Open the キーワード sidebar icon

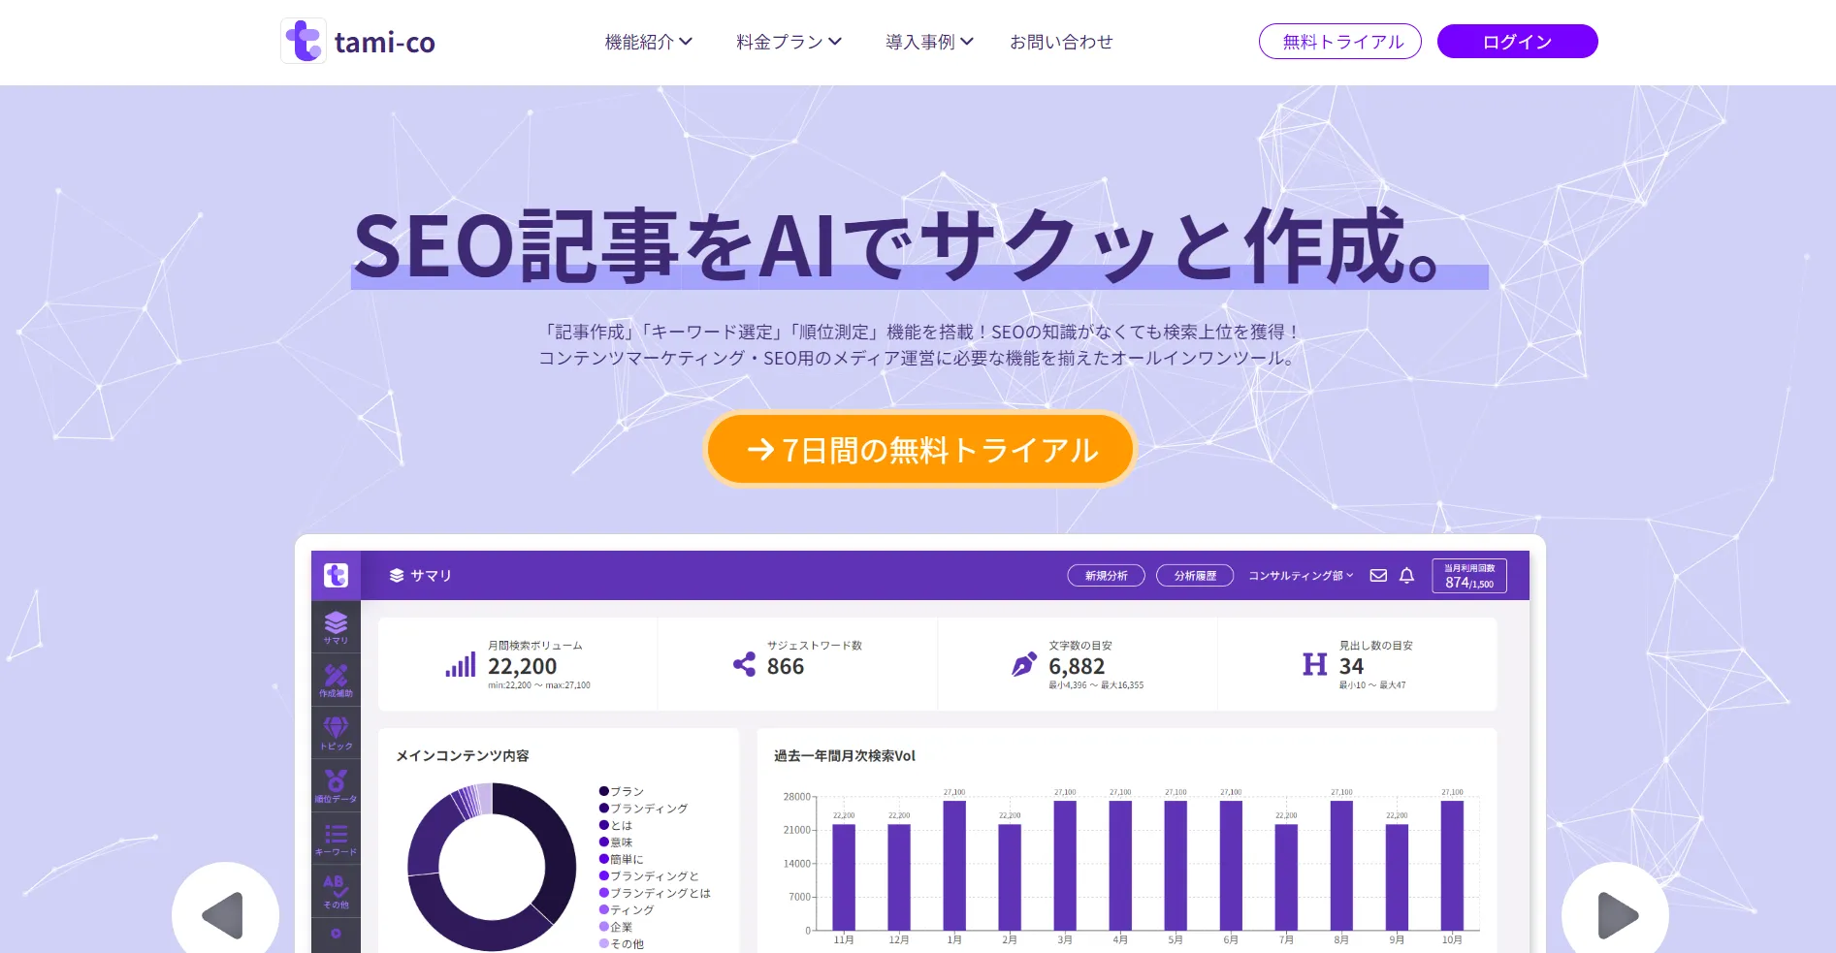tap(336, 839)
